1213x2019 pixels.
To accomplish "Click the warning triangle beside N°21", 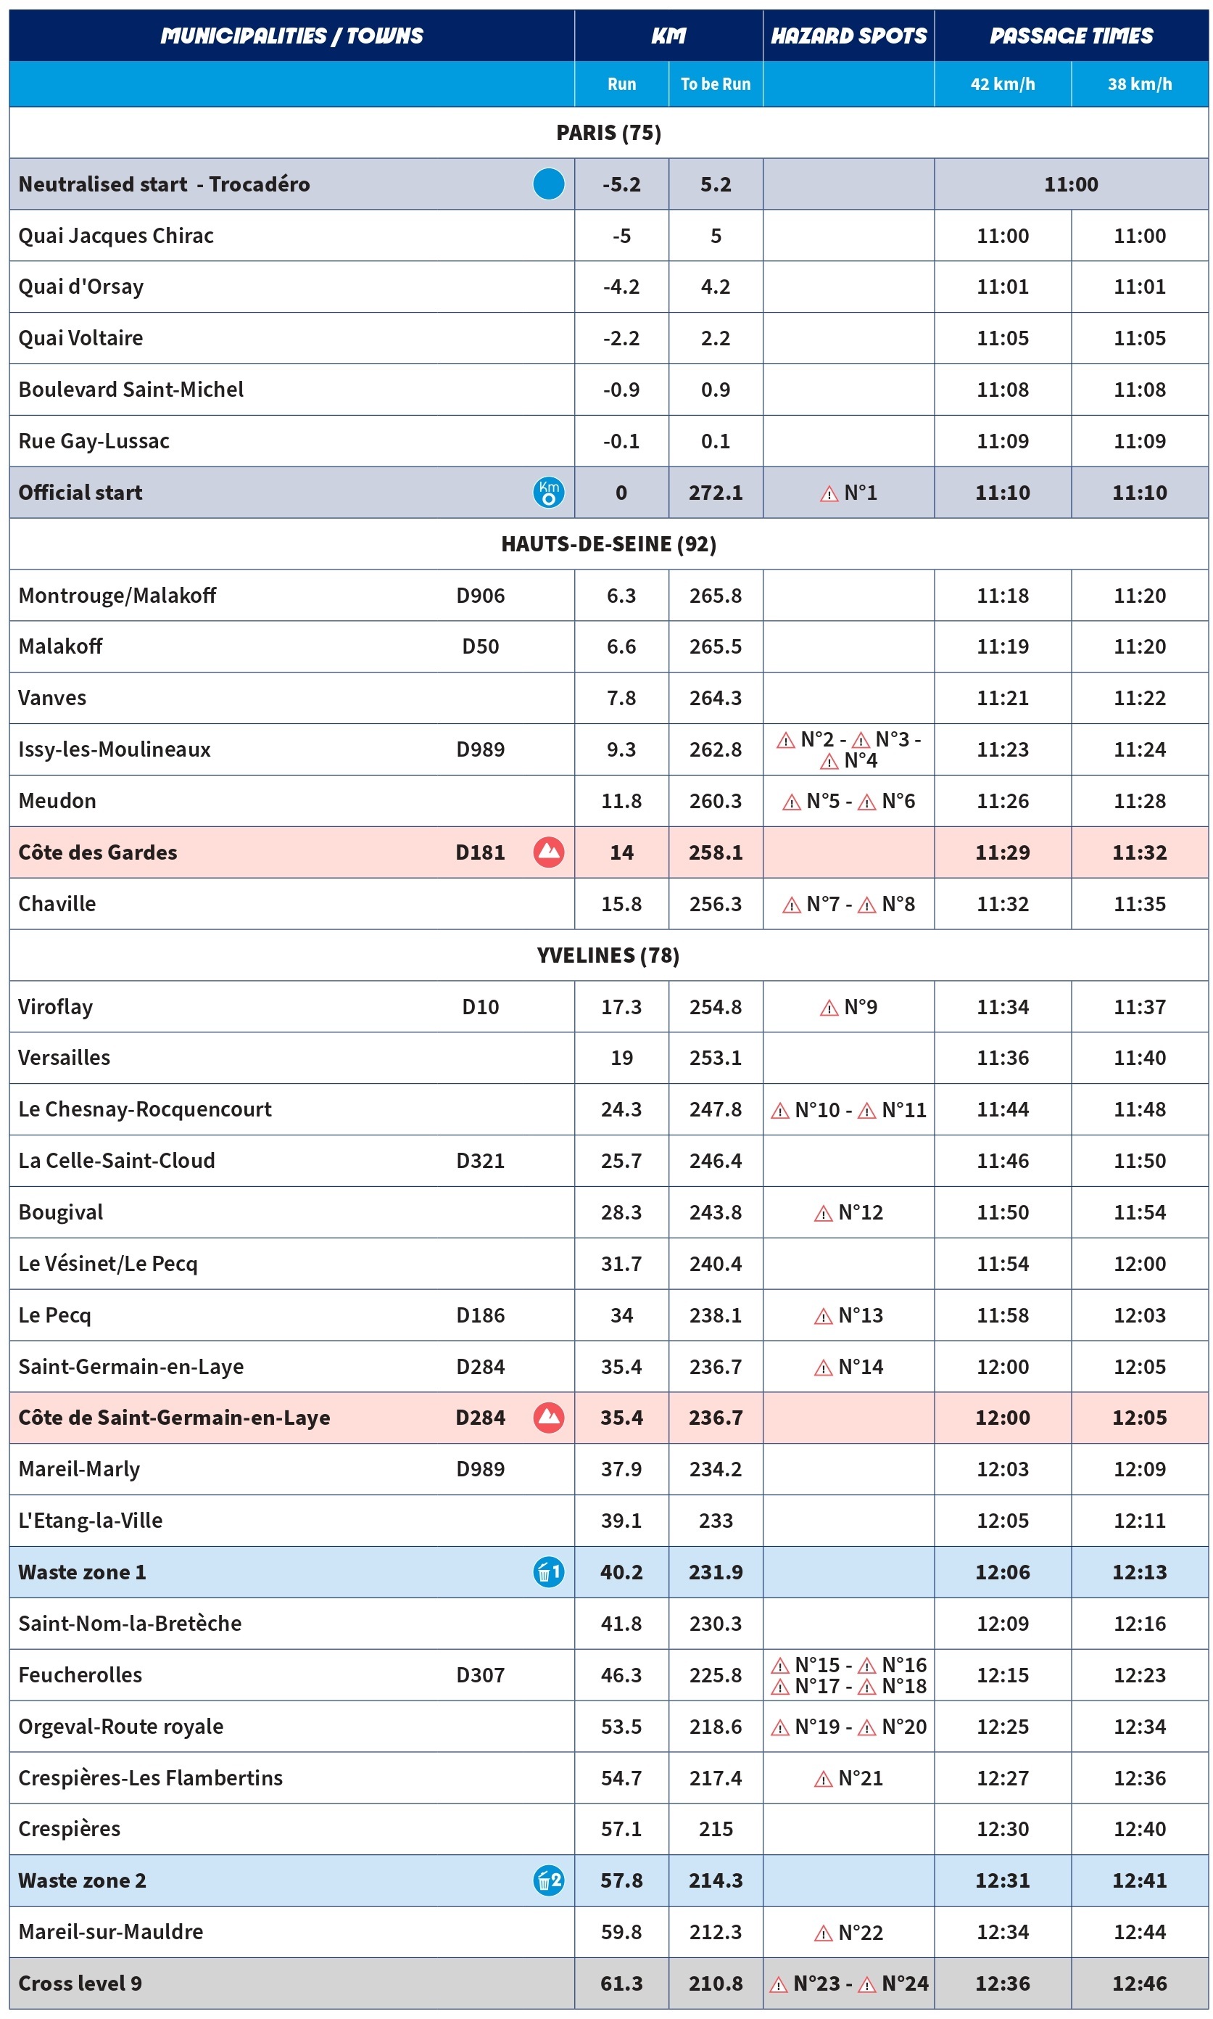I will [x=823, y=1779].
